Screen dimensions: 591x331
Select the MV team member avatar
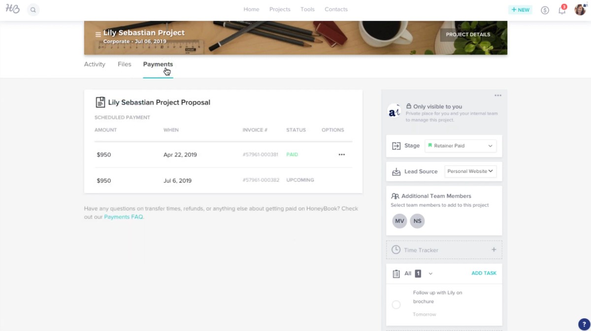(x=399, y=221)
